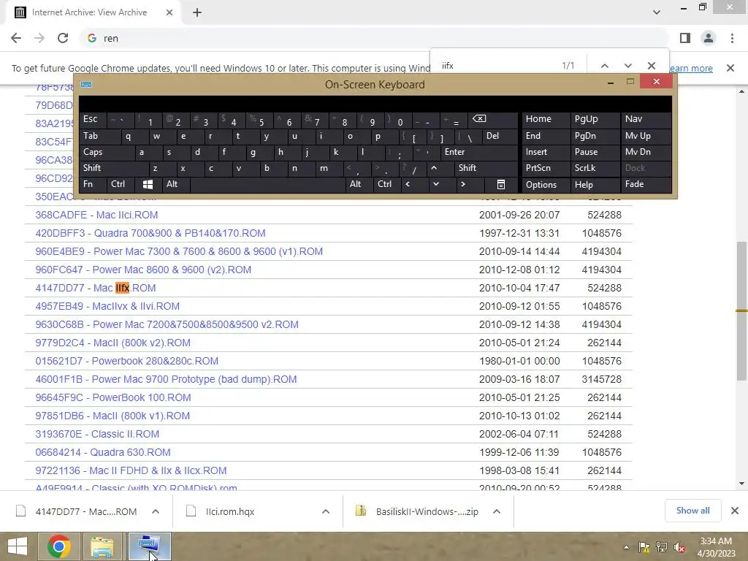The height and width of the screenshot is (561, 748).
Task: Toggle ScrLk key on On-Screen Keyboard
Action: click(x=595, y=168)
